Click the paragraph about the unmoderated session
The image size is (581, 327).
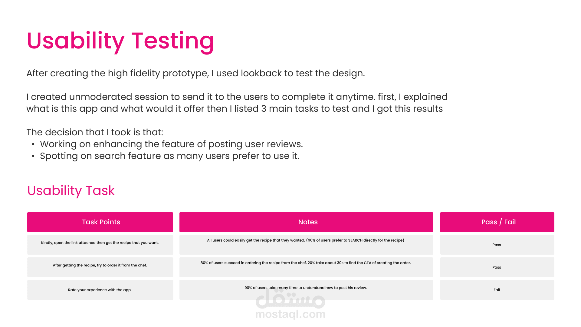tap(237, 103)
